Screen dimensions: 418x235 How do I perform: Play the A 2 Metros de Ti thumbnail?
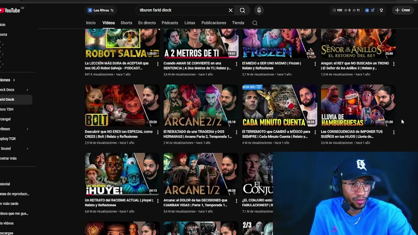(201, 43)
